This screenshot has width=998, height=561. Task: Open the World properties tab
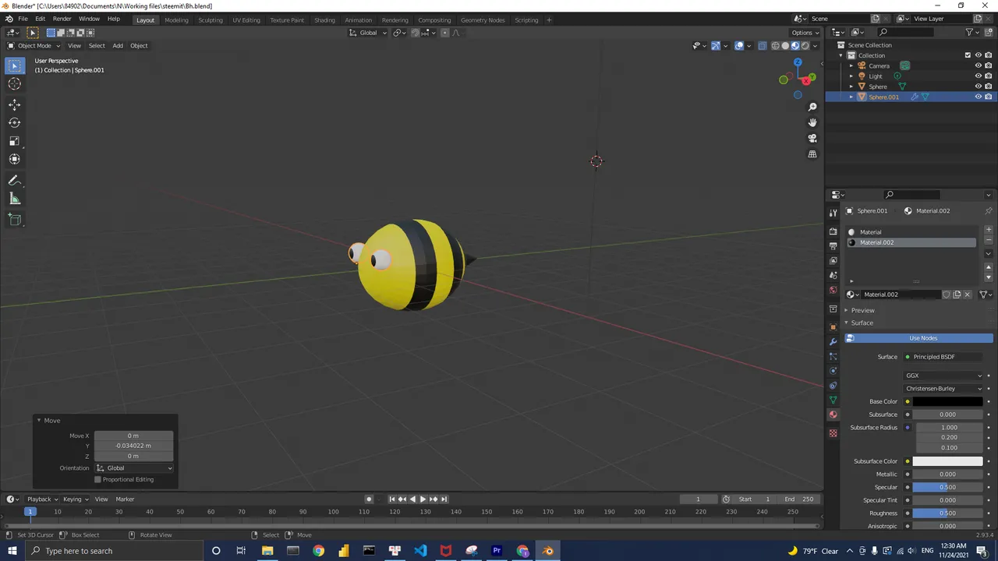[x=833, y=291]
